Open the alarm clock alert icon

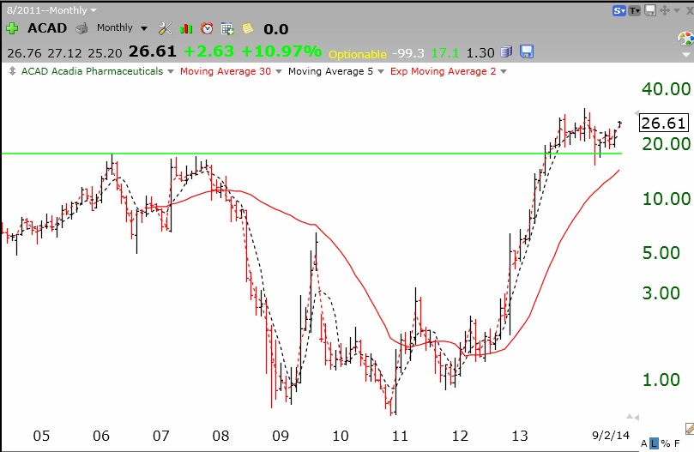[207, 29]
